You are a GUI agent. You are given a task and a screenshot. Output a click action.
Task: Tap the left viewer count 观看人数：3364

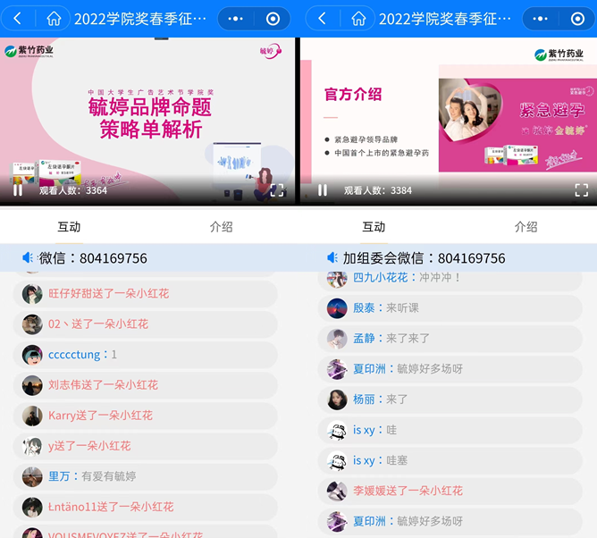pos(73,190)
